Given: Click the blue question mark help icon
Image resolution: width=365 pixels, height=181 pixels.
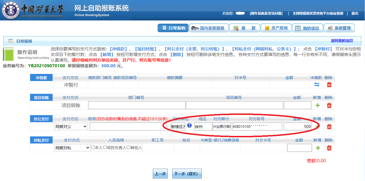Looking at the screenshot, I should (189, 125).
